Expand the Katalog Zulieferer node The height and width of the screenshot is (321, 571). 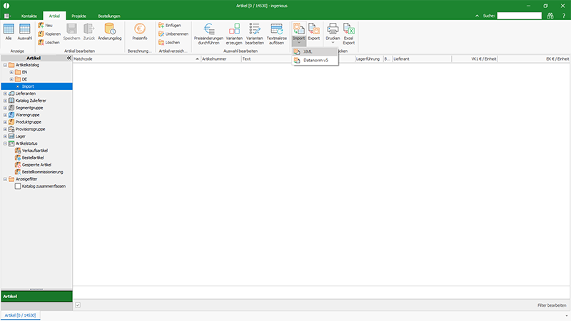point(5,101)
